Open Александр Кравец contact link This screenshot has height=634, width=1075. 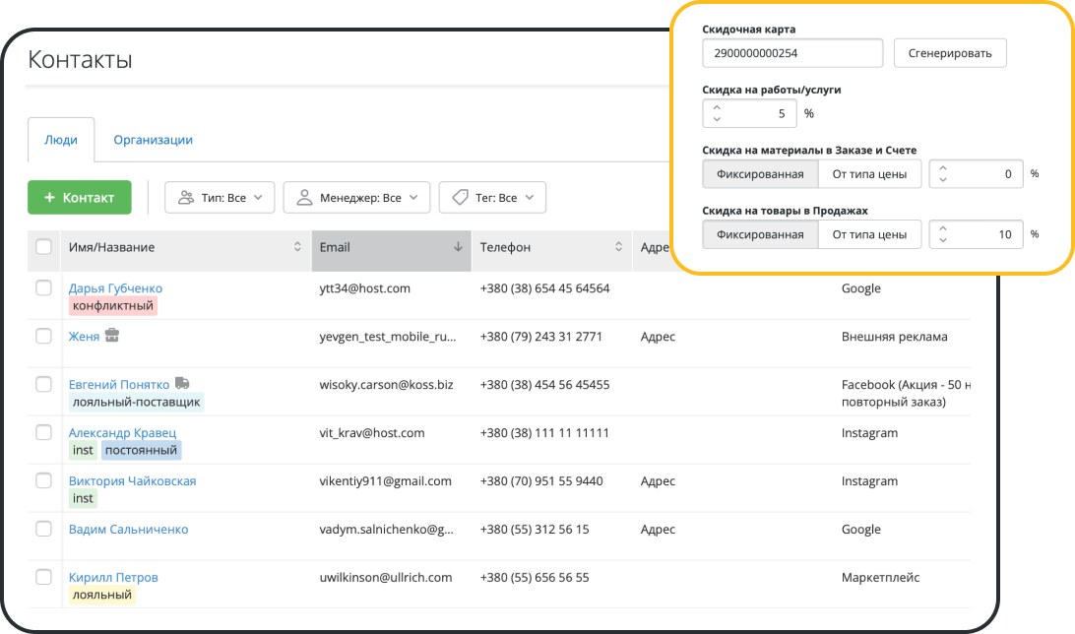122,432
